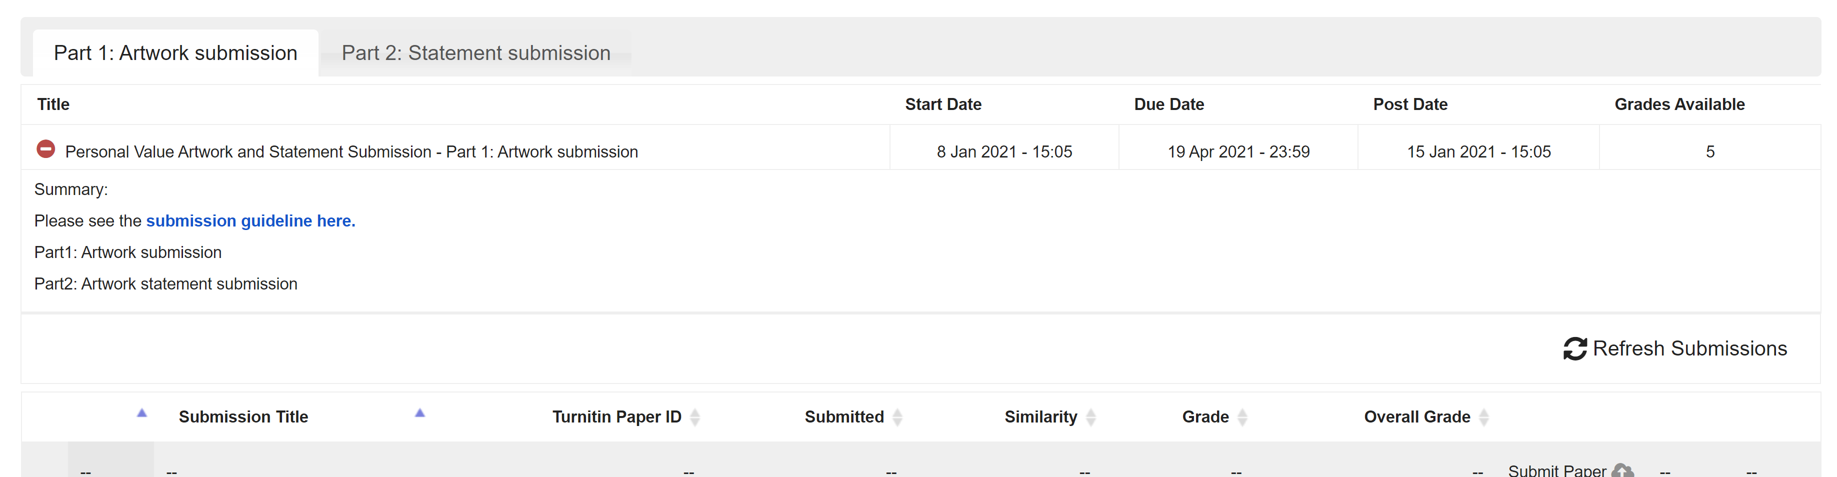Switch to Part 2: Statement submission tab

click(x=475, y=53)
